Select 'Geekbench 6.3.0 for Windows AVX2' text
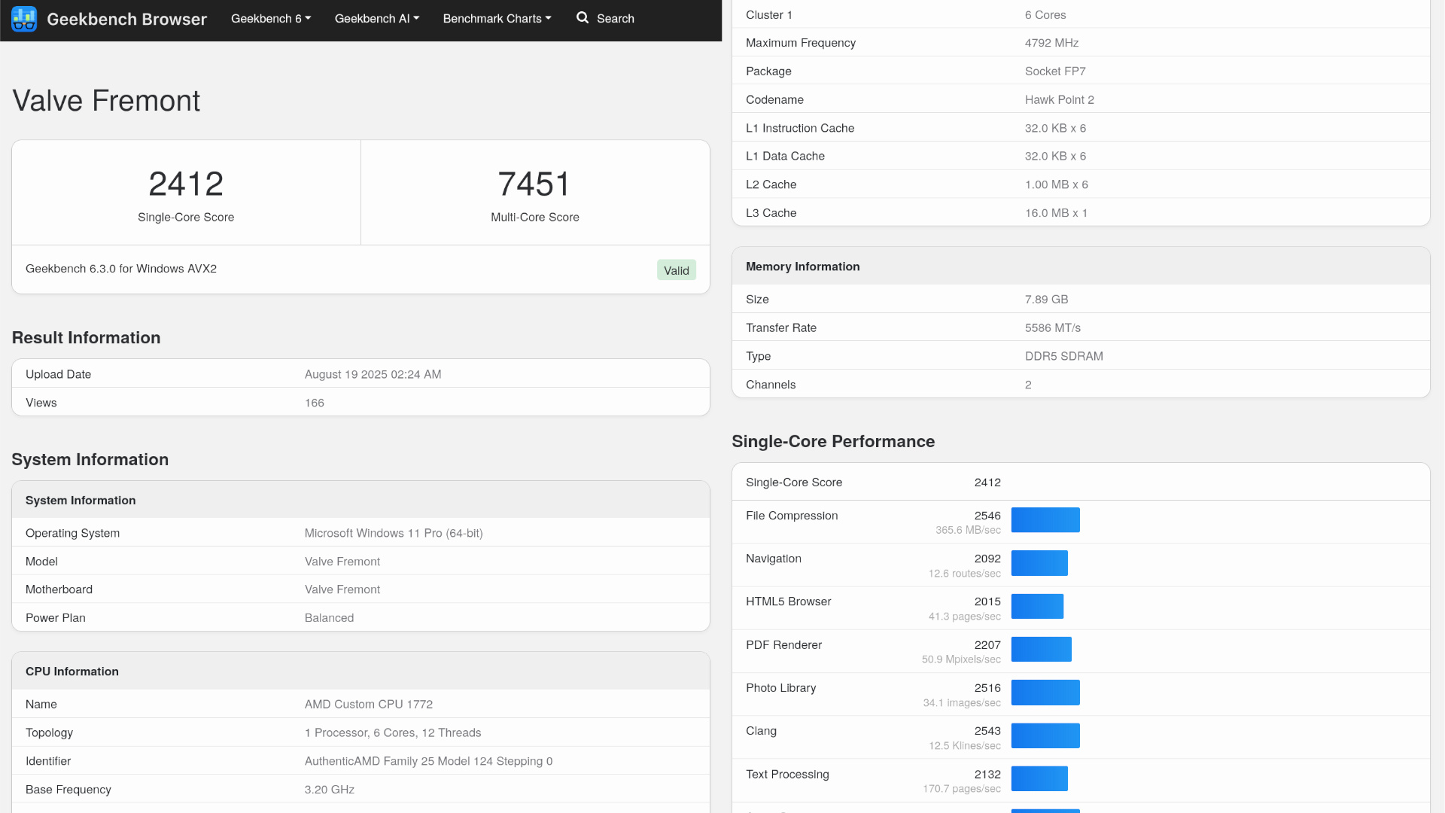Viewport: 1445px width, 813px height. tap(121, 269)
